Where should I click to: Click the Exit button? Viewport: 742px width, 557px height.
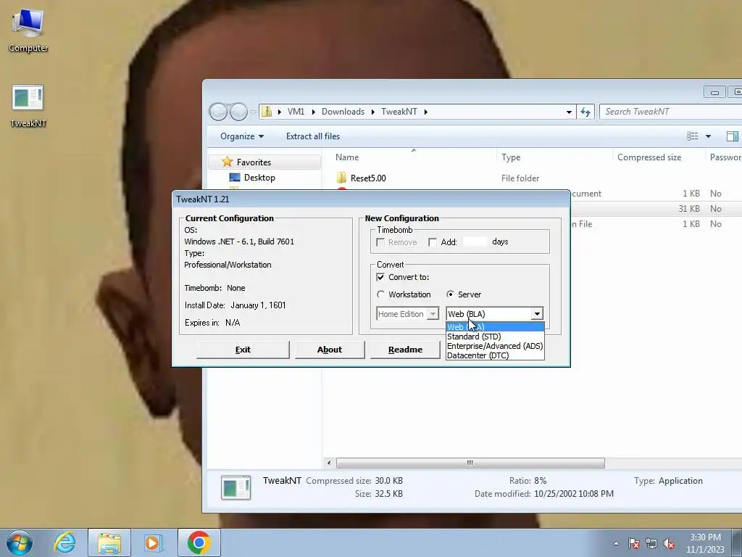point(243,350)
